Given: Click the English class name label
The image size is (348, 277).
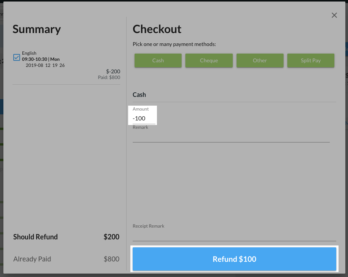Looking at the screenshot, I should tap(29, 53).
